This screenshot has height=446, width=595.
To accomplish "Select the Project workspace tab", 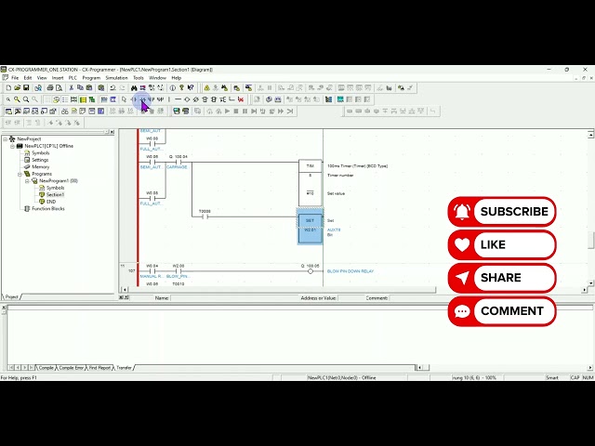I will 11,297.
